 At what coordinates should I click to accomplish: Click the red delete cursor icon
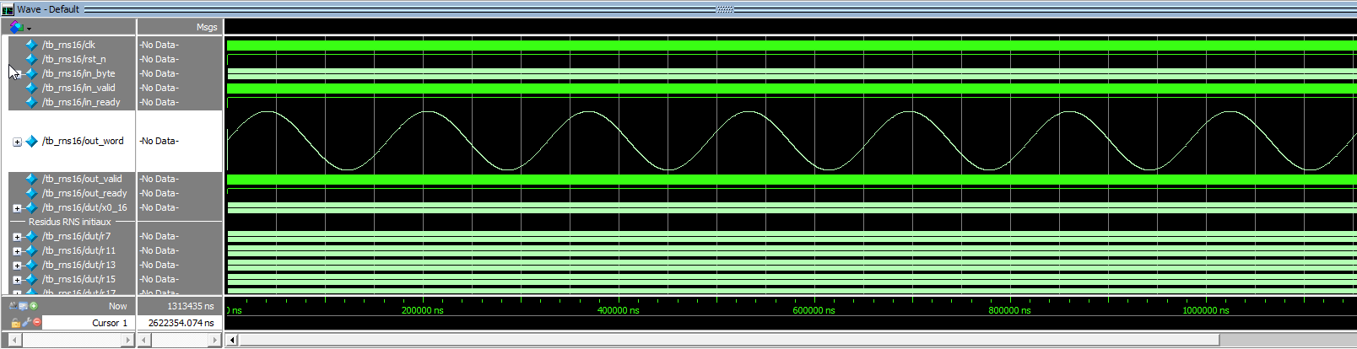[x=37, y=322]
